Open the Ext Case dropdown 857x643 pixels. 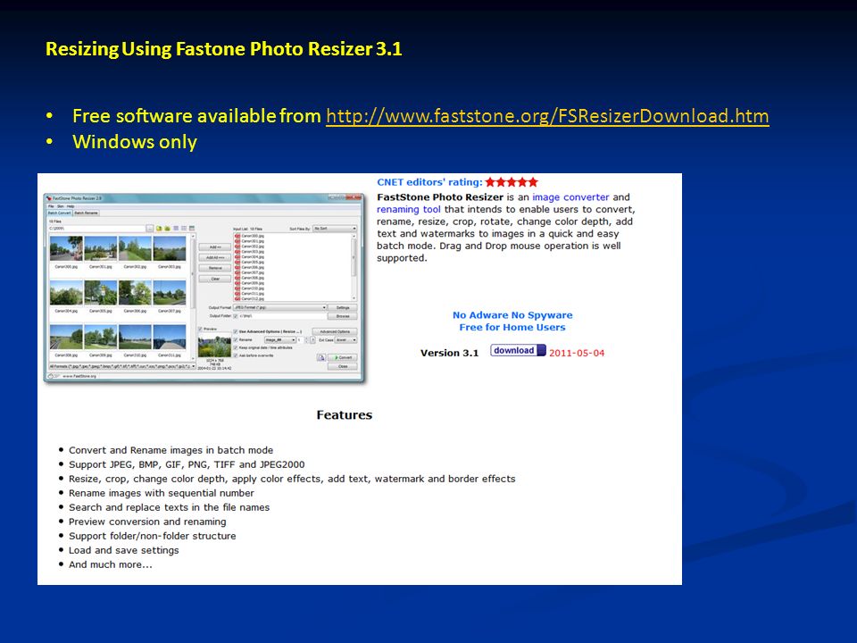coord(345,339)
